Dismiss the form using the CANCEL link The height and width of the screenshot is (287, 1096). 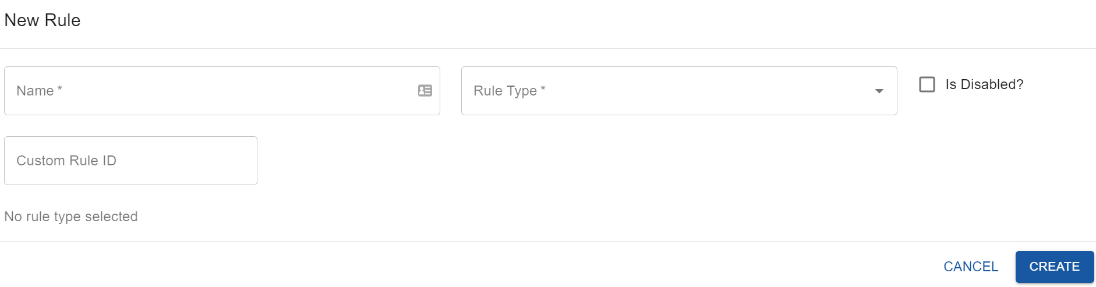tap(970, 267)
